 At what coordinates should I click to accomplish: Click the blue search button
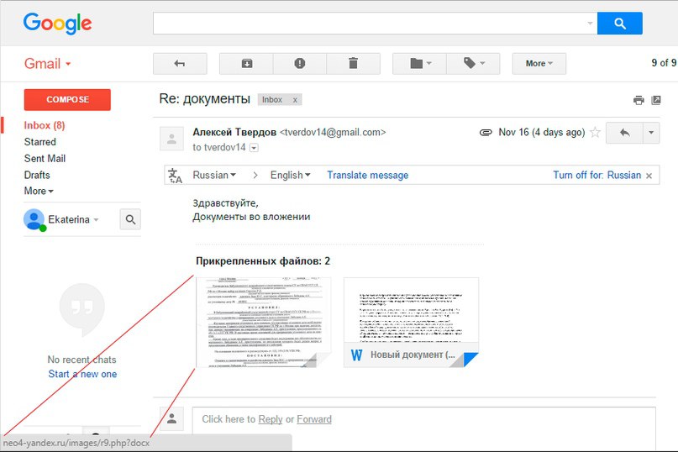point(620,24)
